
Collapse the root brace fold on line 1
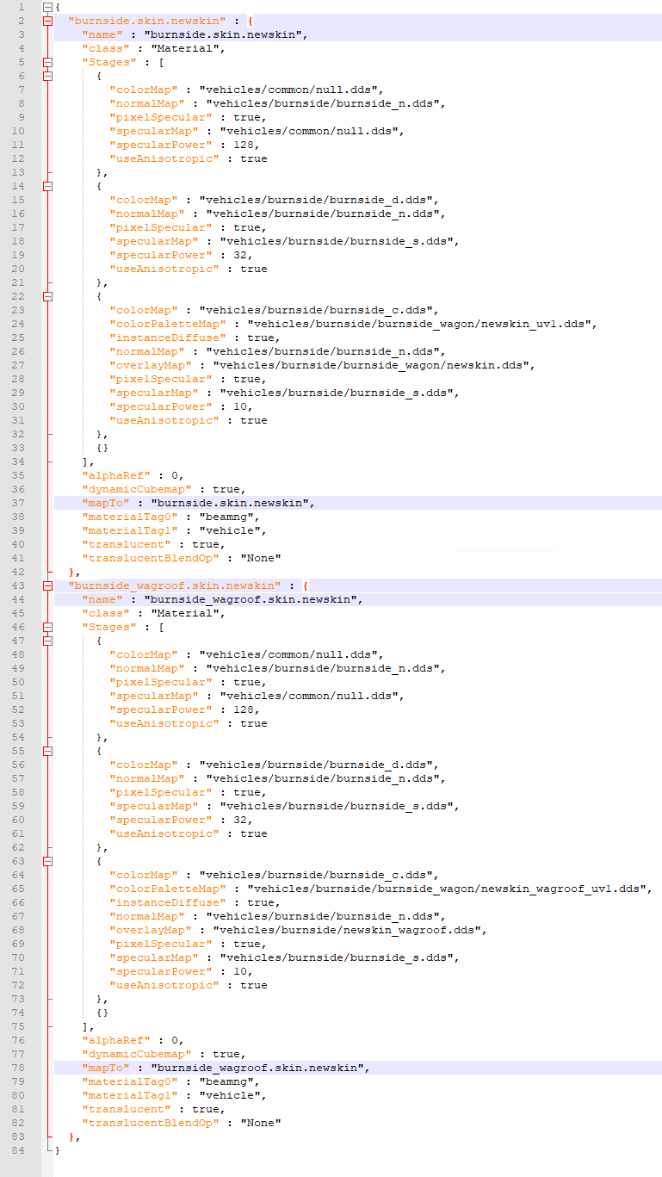[x=47, y=7]
